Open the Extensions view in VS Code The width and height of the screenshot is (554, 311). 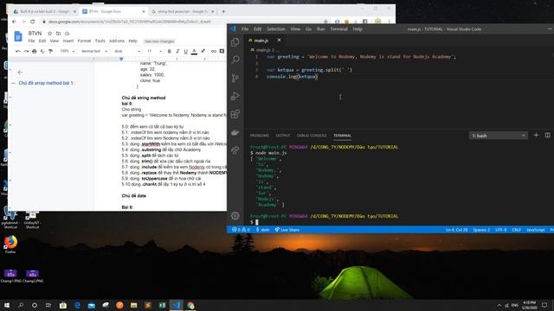coord(235,114)
